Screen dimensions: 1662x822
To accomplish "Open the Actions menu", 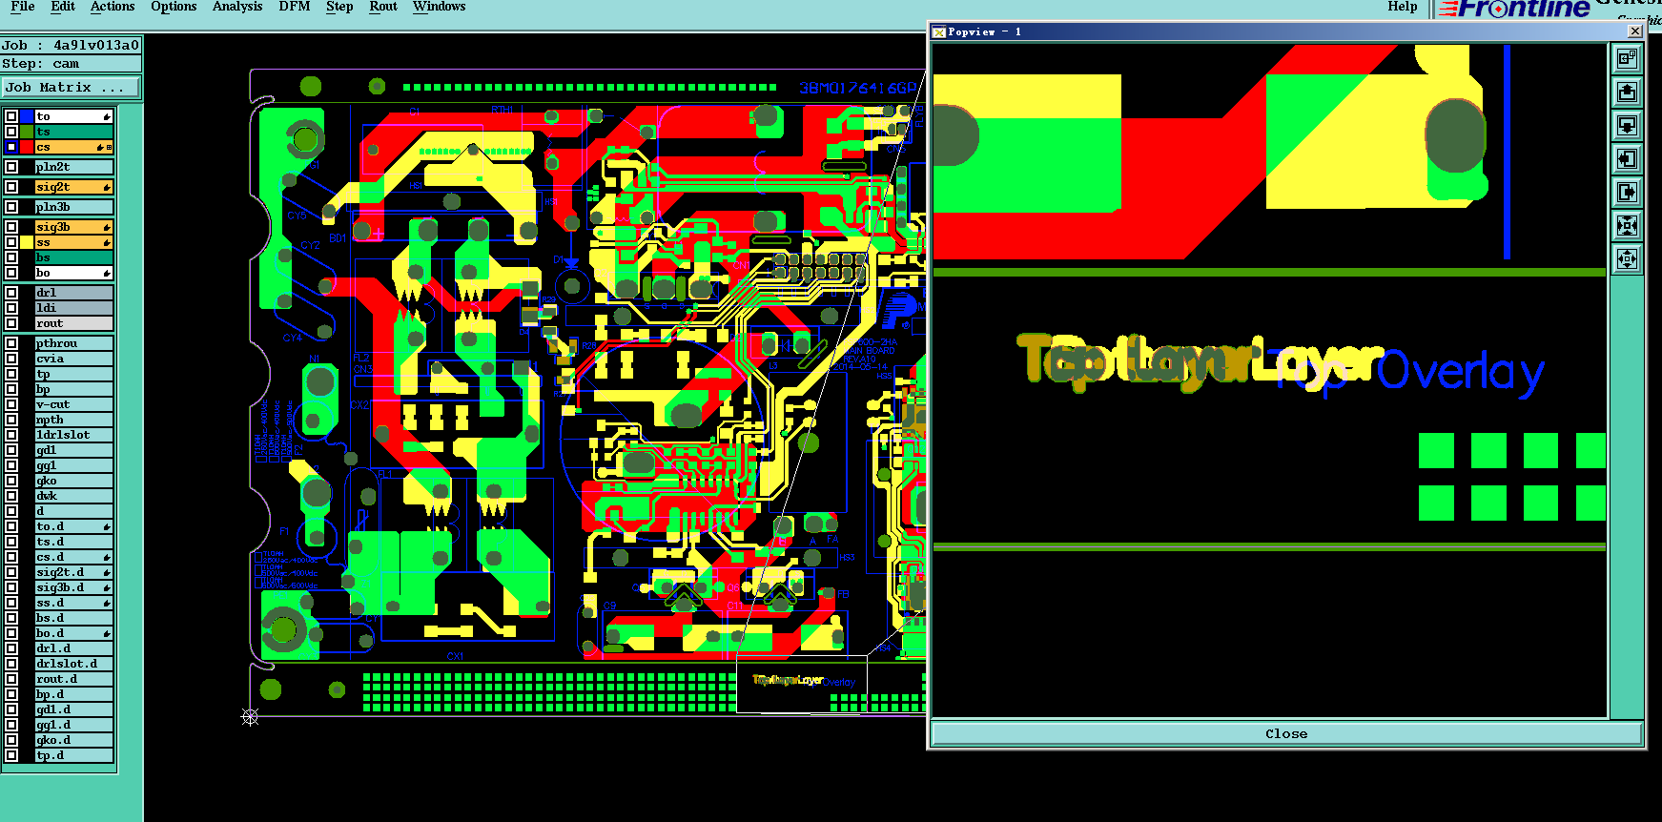I will coord(113,7).
